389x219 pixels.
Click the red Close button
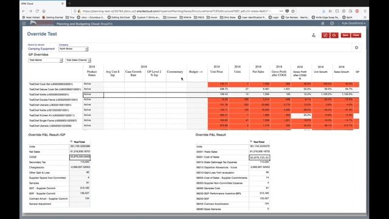click(356, 35)
